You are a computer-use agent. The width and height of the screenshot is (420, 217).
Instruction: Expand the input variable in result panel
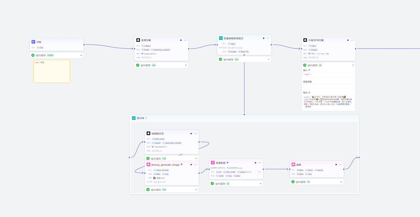[x=304, y=74]
